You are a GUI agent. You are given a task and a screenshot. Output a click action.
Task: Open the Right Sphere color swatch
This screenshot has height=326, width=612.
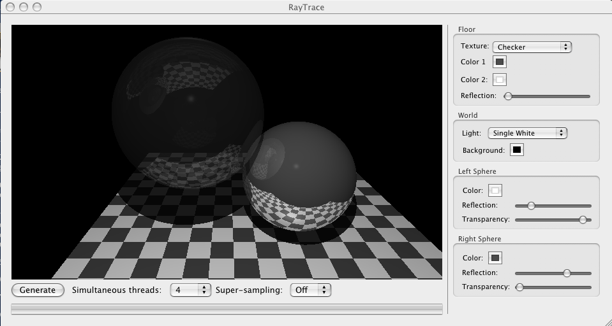click(495, 258)
